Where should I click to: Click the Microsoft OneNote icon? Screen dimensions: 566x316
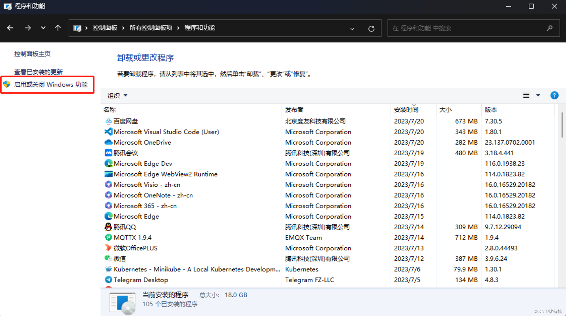coord(108,195)
